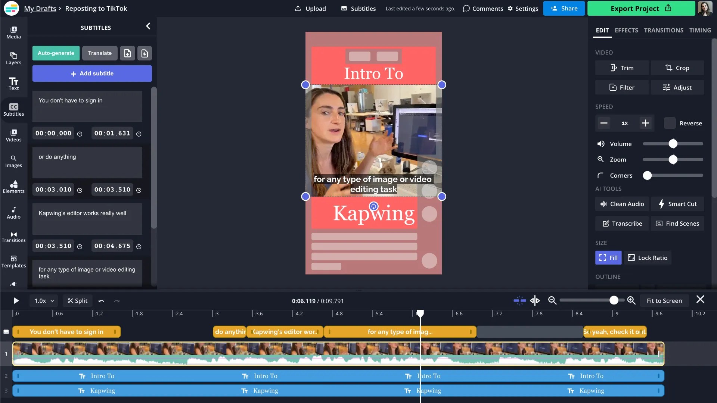Open the Layers sidebar panel

(x=13, y=58)
